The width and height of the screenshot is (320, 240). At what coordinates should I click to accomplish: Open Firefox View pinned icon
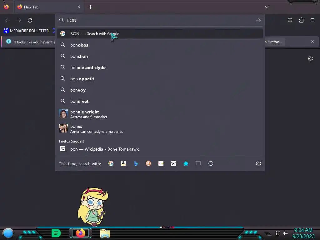pos(6,7)
